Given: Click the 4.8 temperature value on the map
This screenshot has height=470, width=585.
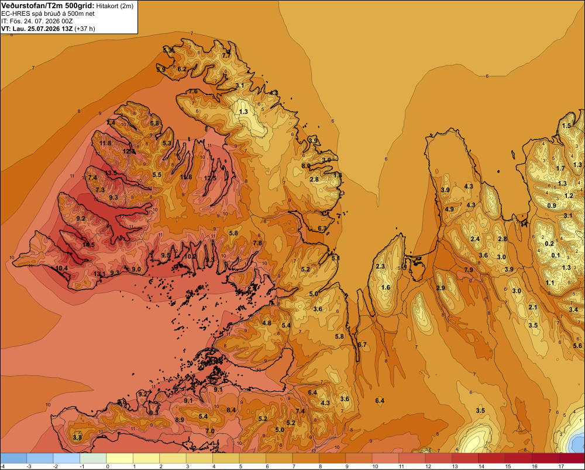Looking at the screenshot, I should click(267, 323).
